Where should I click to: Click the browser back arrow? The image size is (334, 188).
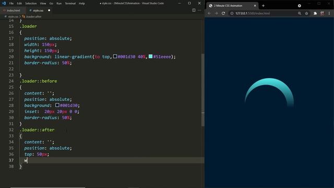tap(209, 13)
